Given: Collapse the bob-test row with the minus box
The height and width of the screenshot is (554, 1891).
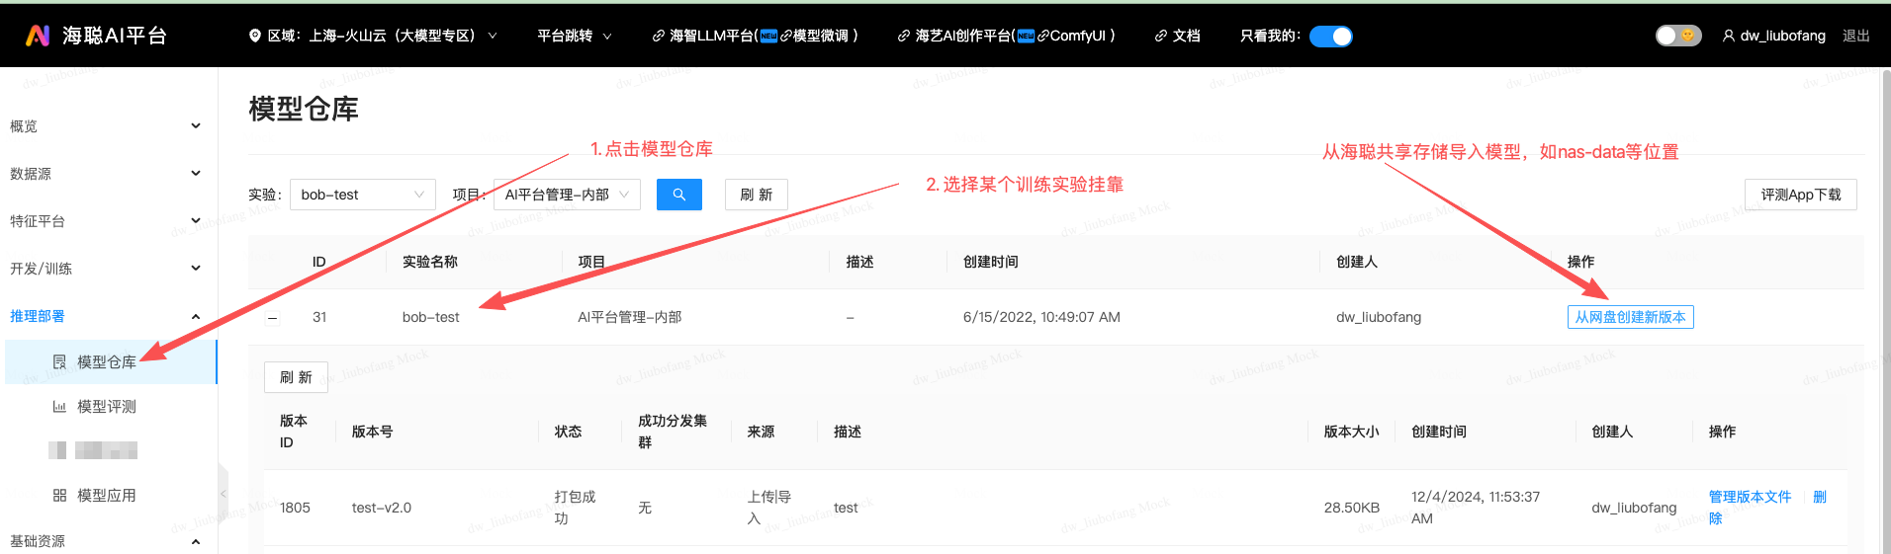Looking at the screenshot, I should tap(273, 318).
